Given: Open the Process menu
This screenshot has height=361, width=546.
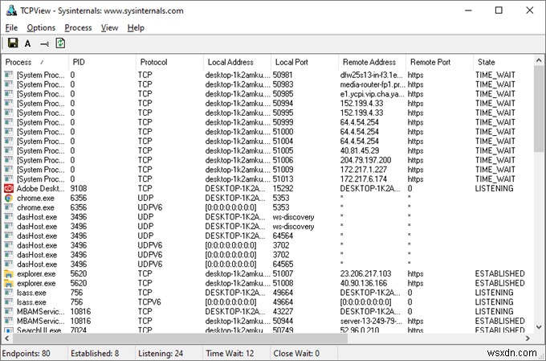Looking at the screenshot, I should click(79, 28).
